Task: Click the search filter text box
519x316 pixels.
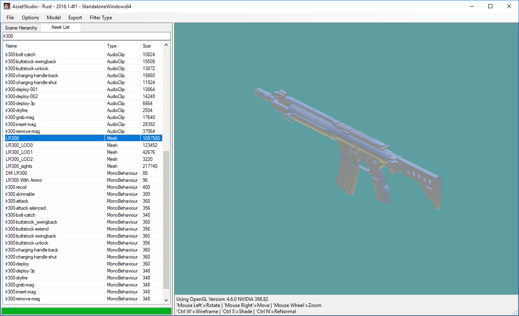Action: (82, 36)
